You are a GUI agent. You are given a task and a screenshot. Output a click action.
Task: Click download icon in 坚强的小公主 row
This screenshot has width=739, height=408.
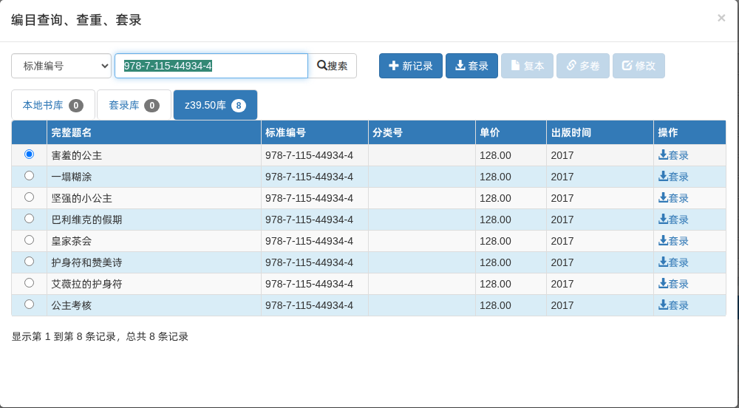(x=663, y=197)
